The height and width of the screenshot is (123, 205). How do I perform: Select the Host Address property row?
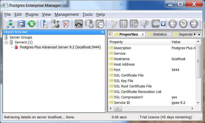coord(152,64)
